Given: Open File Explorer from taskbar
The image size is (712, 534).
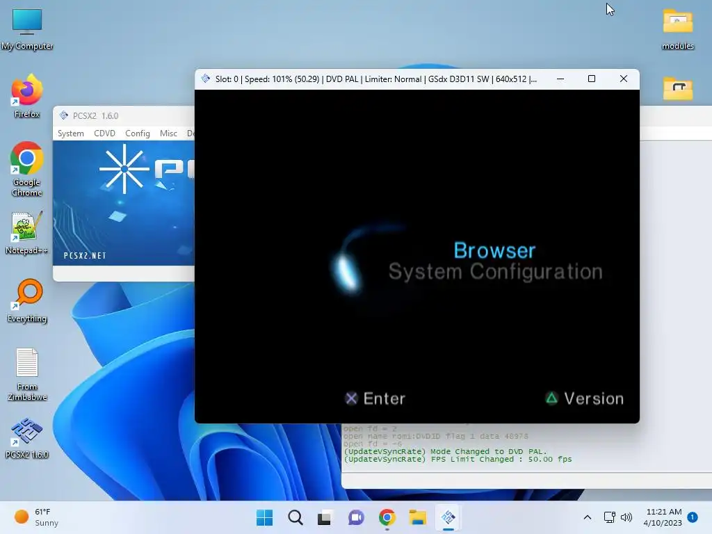Looking at the screenshot, I should (x=417, y=517).
